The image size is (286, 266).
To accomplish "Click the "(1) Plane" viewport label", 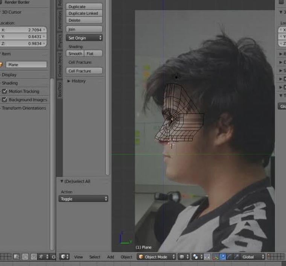I will tap(143, 247).
